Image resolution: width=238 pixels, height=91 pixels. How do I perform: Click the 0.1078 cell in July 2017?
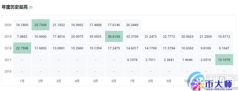point(132,60)
